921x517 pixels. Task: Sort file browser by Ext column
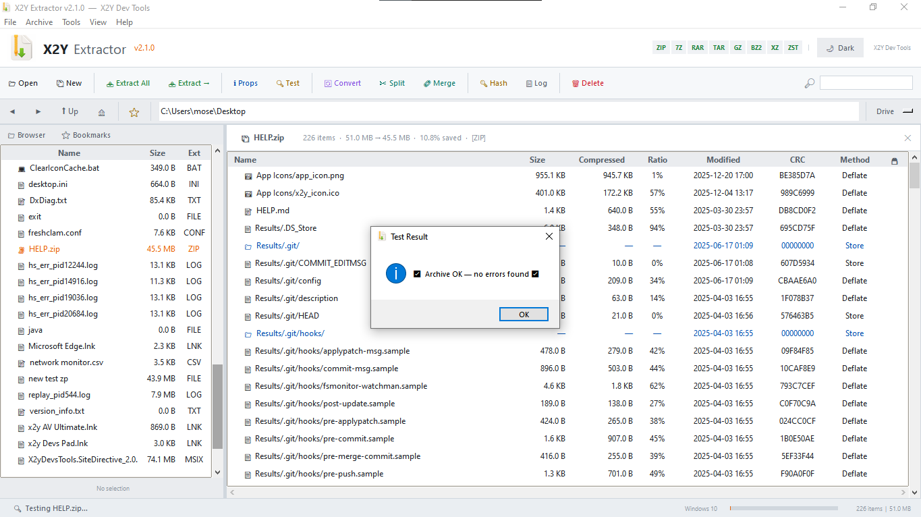pyautogui.click(x=194, y=153)
